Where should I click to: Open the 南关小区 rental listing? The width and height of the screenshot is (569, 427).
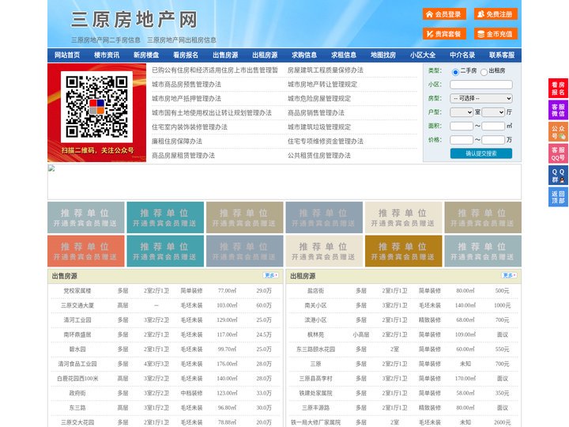tap(315, 305)
